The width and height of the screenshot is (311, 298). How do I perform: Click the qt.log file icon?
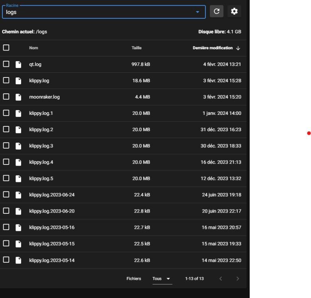(x=18, y=64)
